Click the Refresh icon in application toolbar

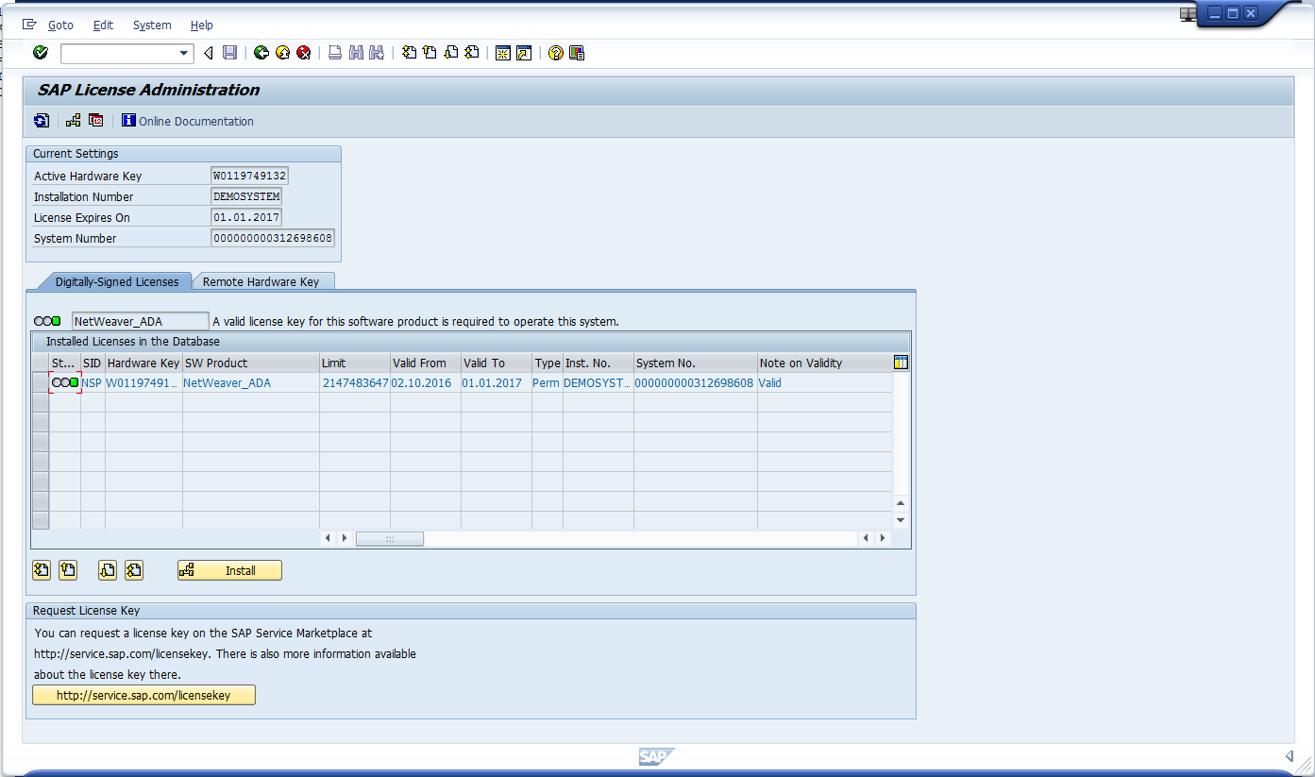pyautogui.click(x=41, y=121)
